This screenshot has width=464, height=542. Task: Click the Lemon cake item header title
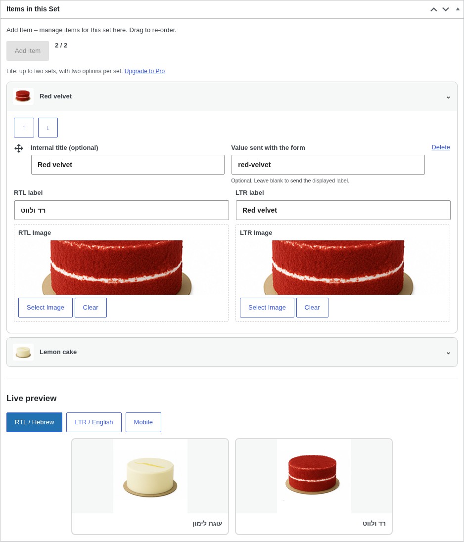[58, 352]
